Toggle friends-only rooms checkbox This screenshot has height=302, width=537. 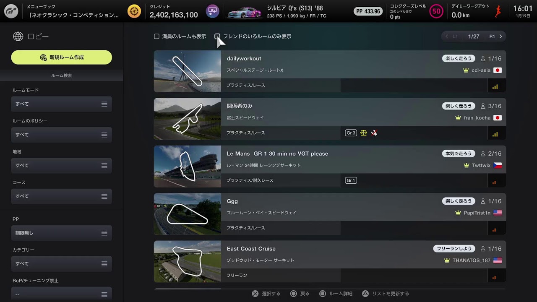tap(217, 36)
